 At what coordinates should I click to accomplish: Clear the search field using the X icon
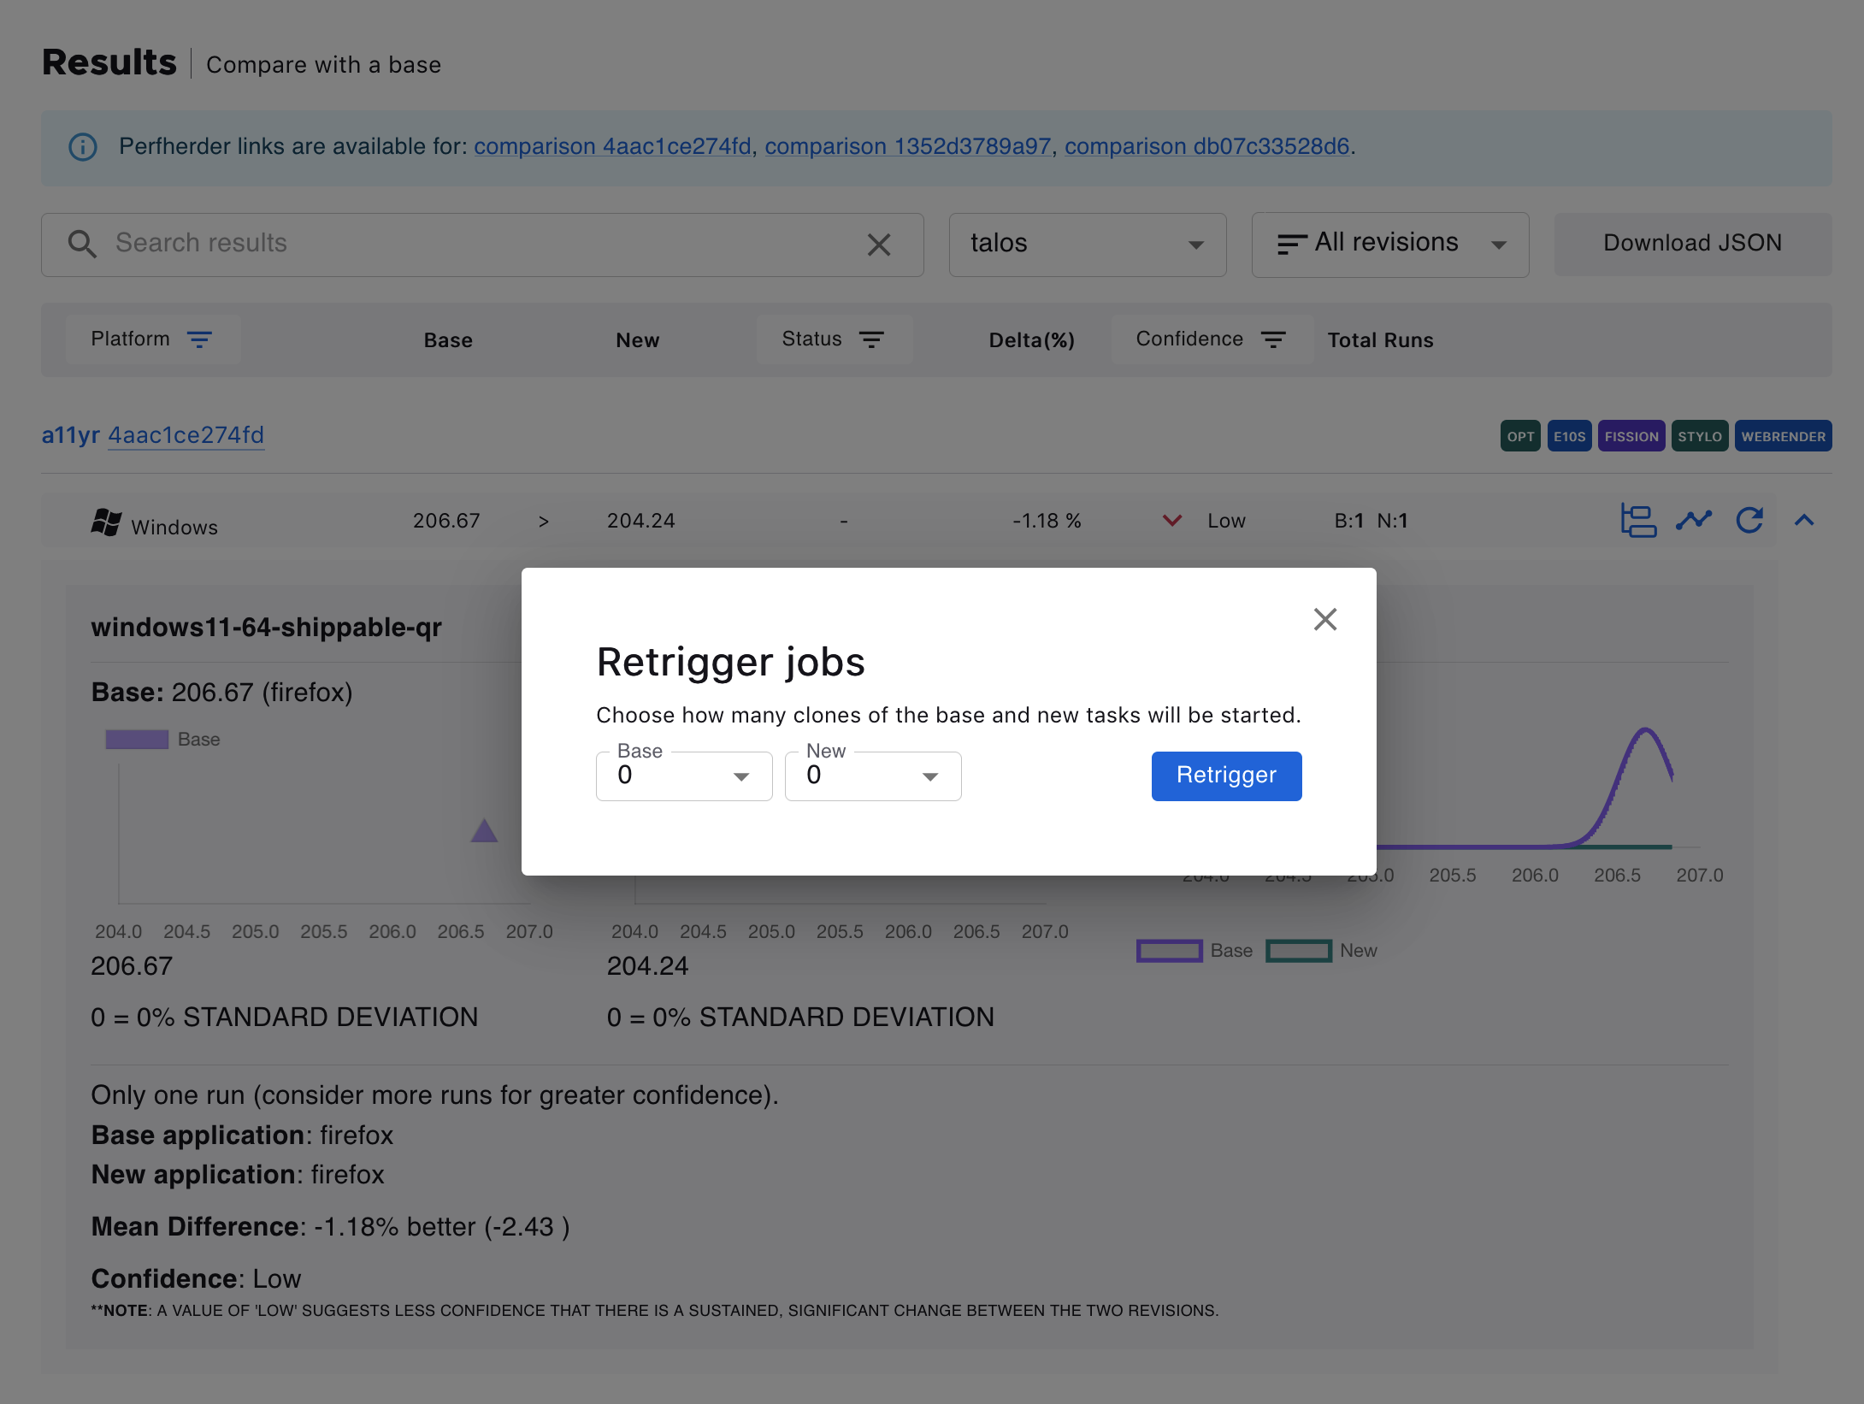[x=879, y=245]
